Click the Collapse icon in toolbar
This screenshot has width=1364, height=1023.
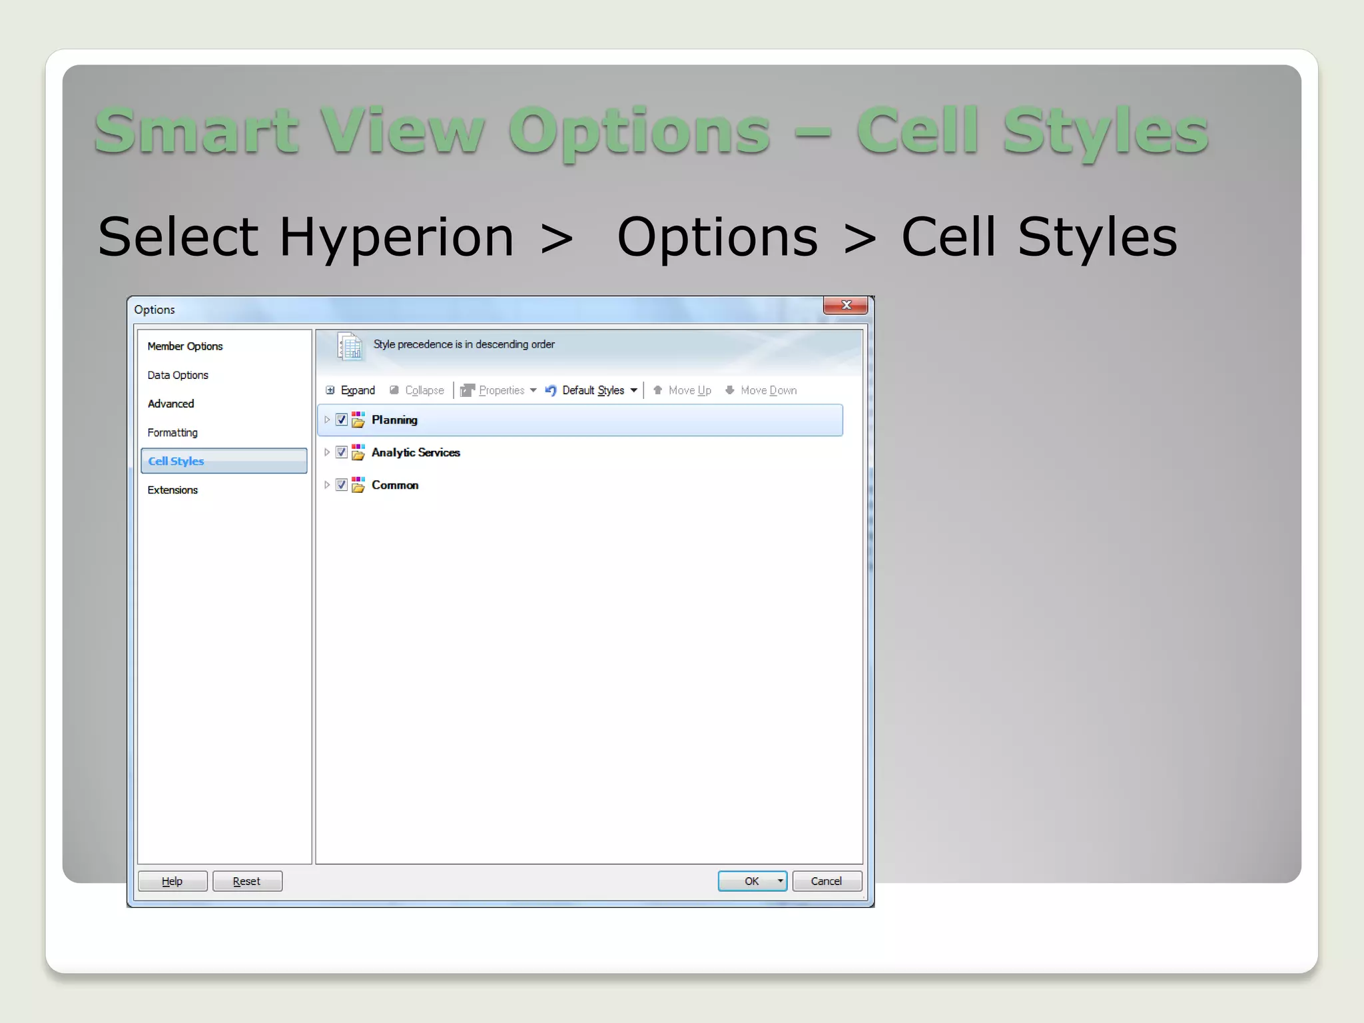(x=394, y=390)
